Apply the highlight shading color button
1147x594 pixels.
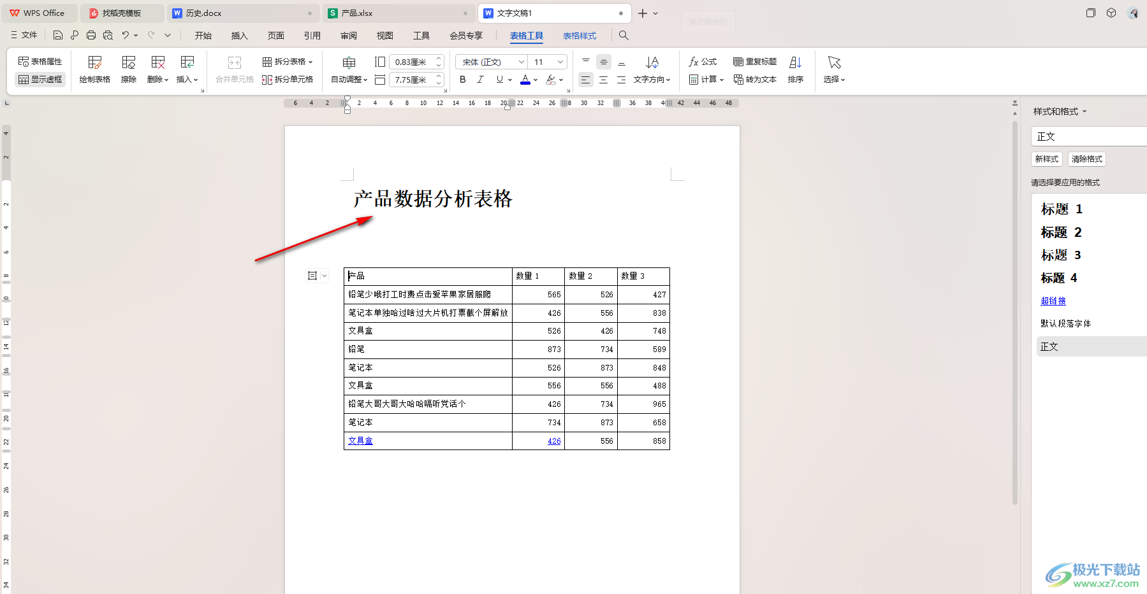click(x=551, y=80)
